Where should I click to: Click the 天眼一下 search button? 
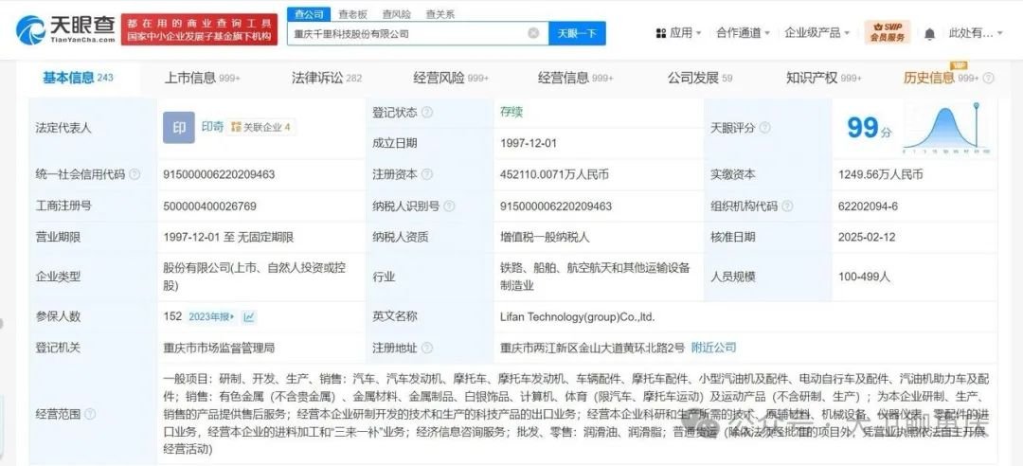[x=577, y=33]
